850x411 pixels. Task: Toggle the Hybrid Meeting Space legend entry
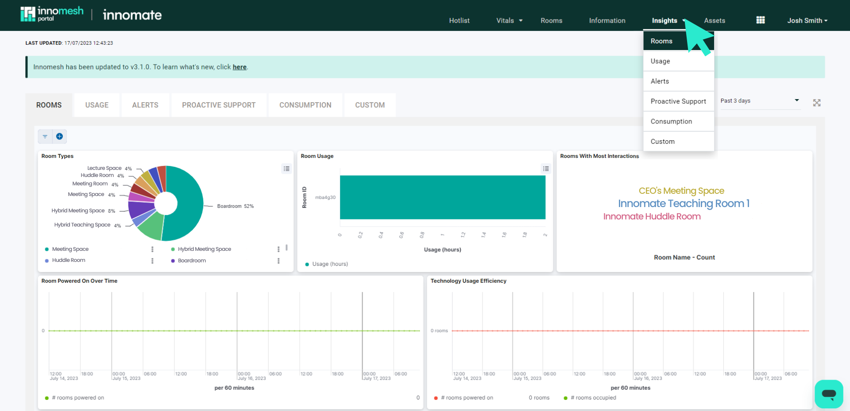204,249
